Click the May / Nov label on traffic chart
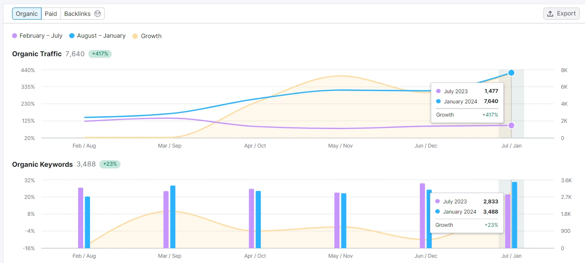 pos(340,146)
